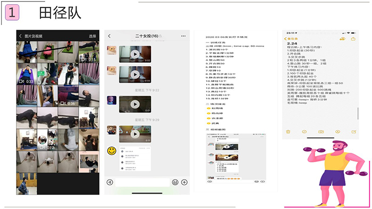
Task: Play the 0:01 dark video in the chat
Action: click(x=135, y=104)
